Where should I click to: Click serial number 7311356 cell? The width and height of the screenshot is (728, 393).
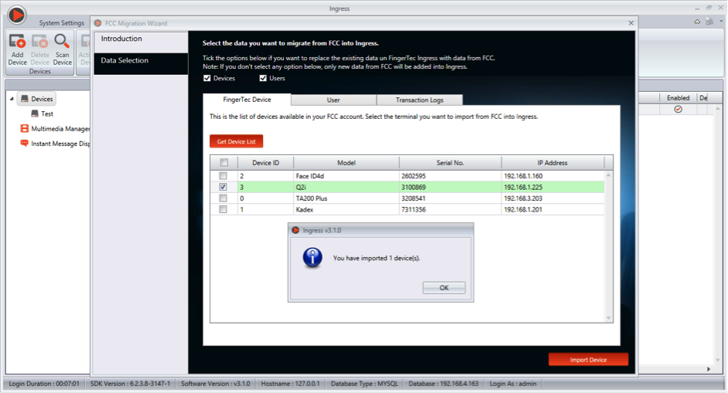450,209
